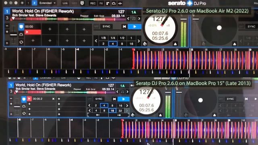
Task: Select deck 1 on the top screen
Action: point(7,11)
